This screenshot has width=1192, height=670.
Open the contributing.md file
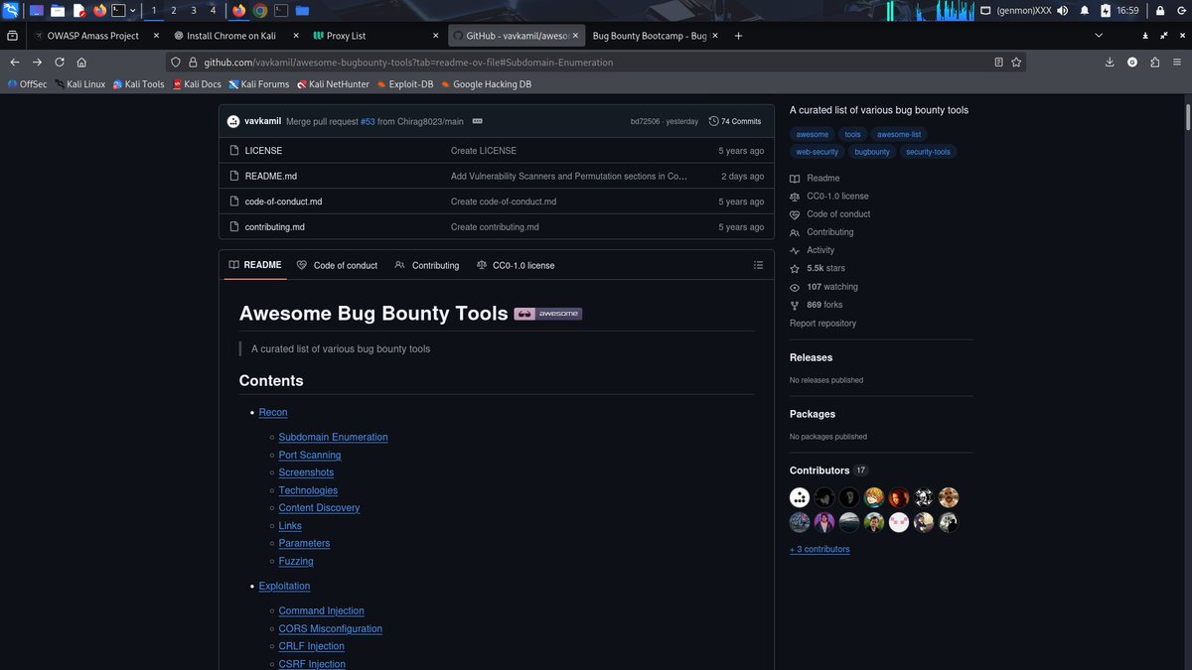tap(275, 227)
